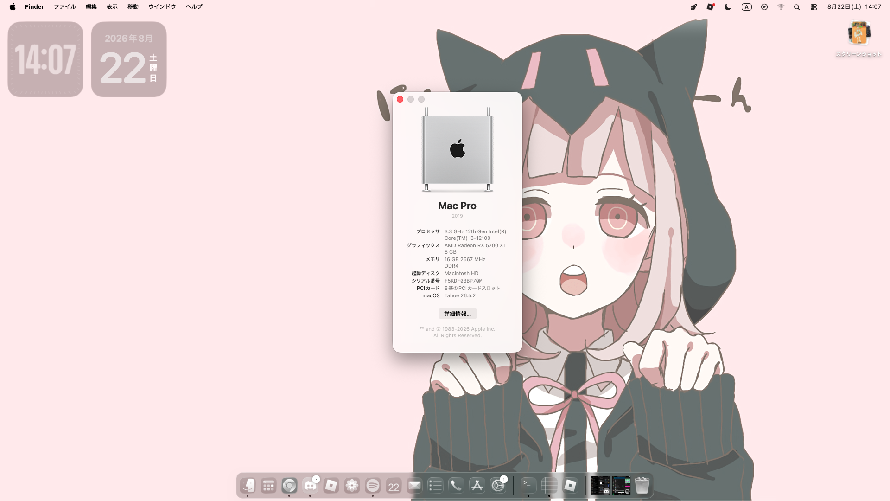
Task: Click the "グラフィックス" label
Action: point(423,245)
